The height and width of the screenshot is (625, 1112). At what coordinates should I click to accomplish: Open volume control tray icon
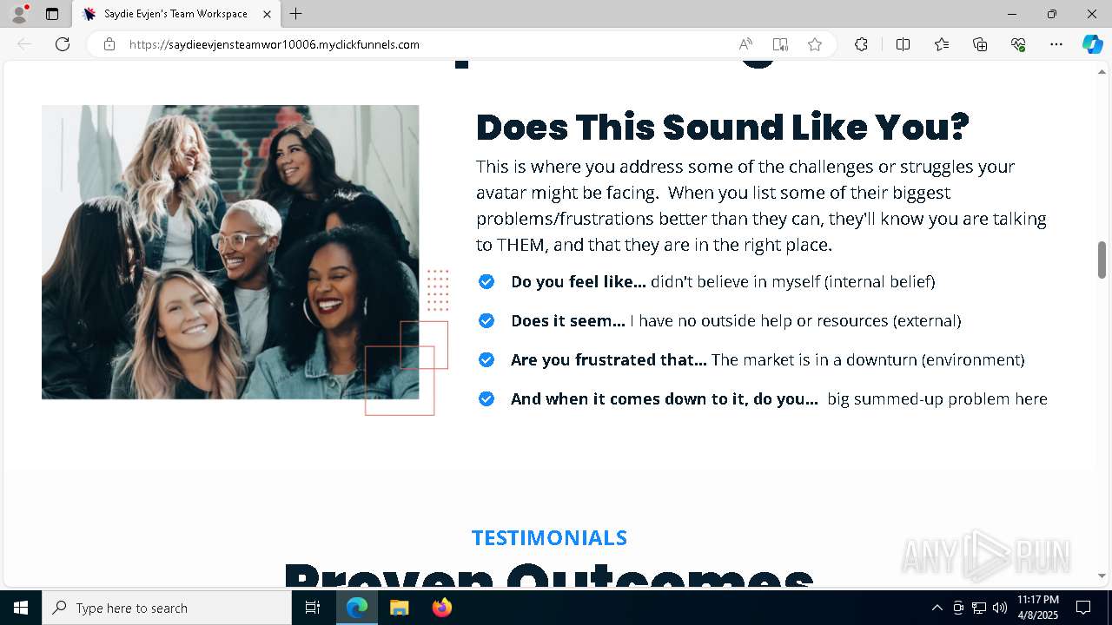pyautogui.click(x=1000, y=608)
